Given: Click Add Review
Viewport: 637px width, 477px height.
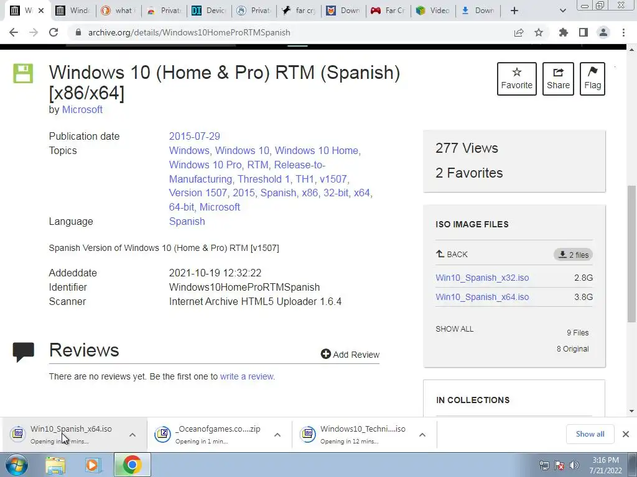Looking at the screenshot, I should [350, 355].
